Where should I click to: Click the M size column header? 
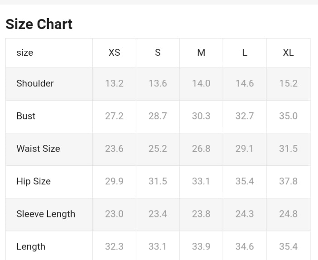(201, 53)
